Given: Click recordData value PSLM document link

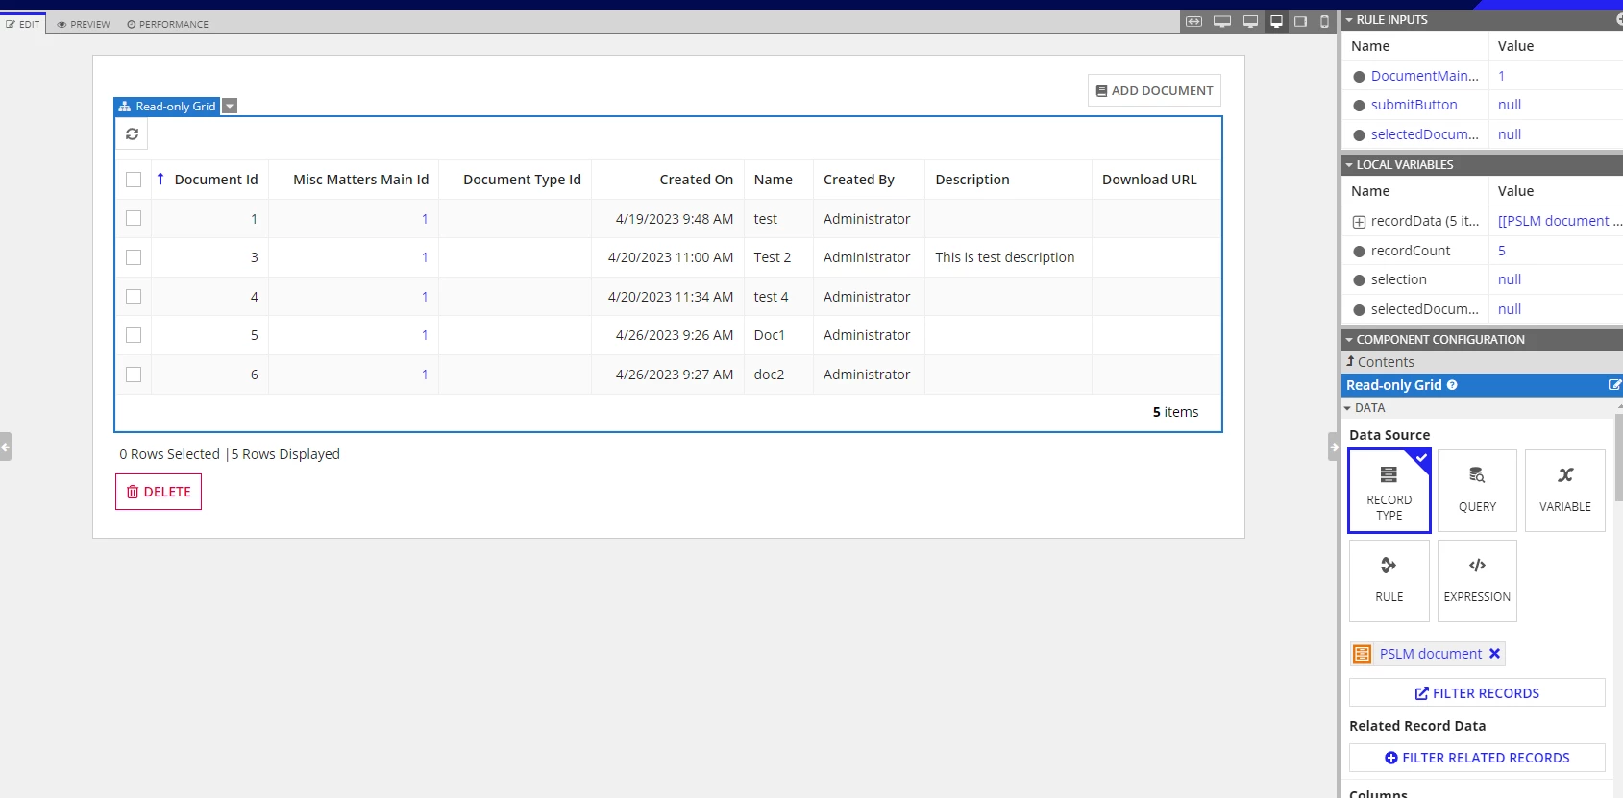Looking at the screenshot, I should point(1559,221).
